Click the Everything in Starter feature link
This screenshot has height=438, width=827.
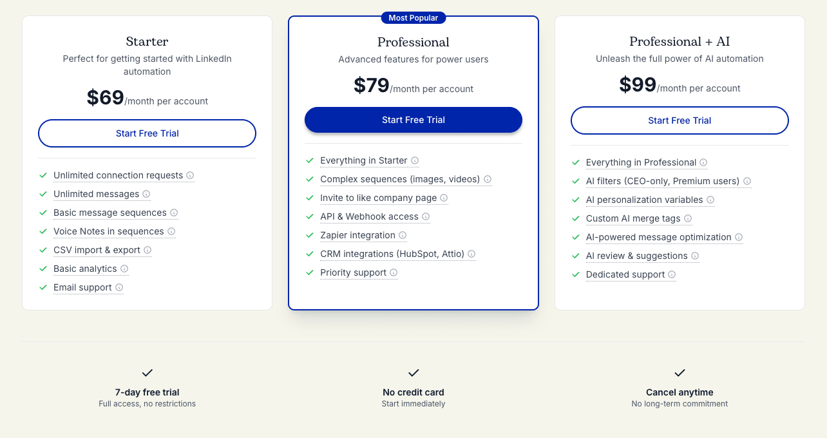(x=363, y=160)
